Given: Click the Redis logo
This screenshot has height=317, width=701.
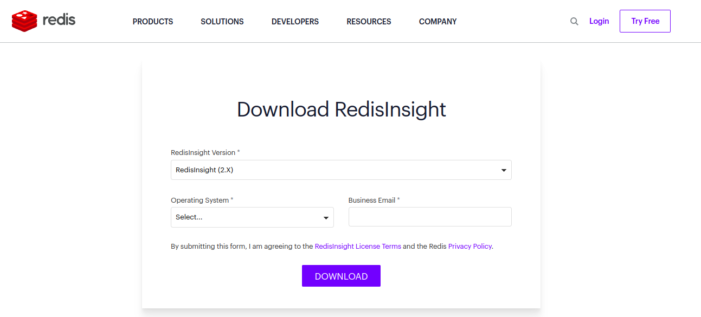Looking at the screenshot, I should click(x=43, y=21).
